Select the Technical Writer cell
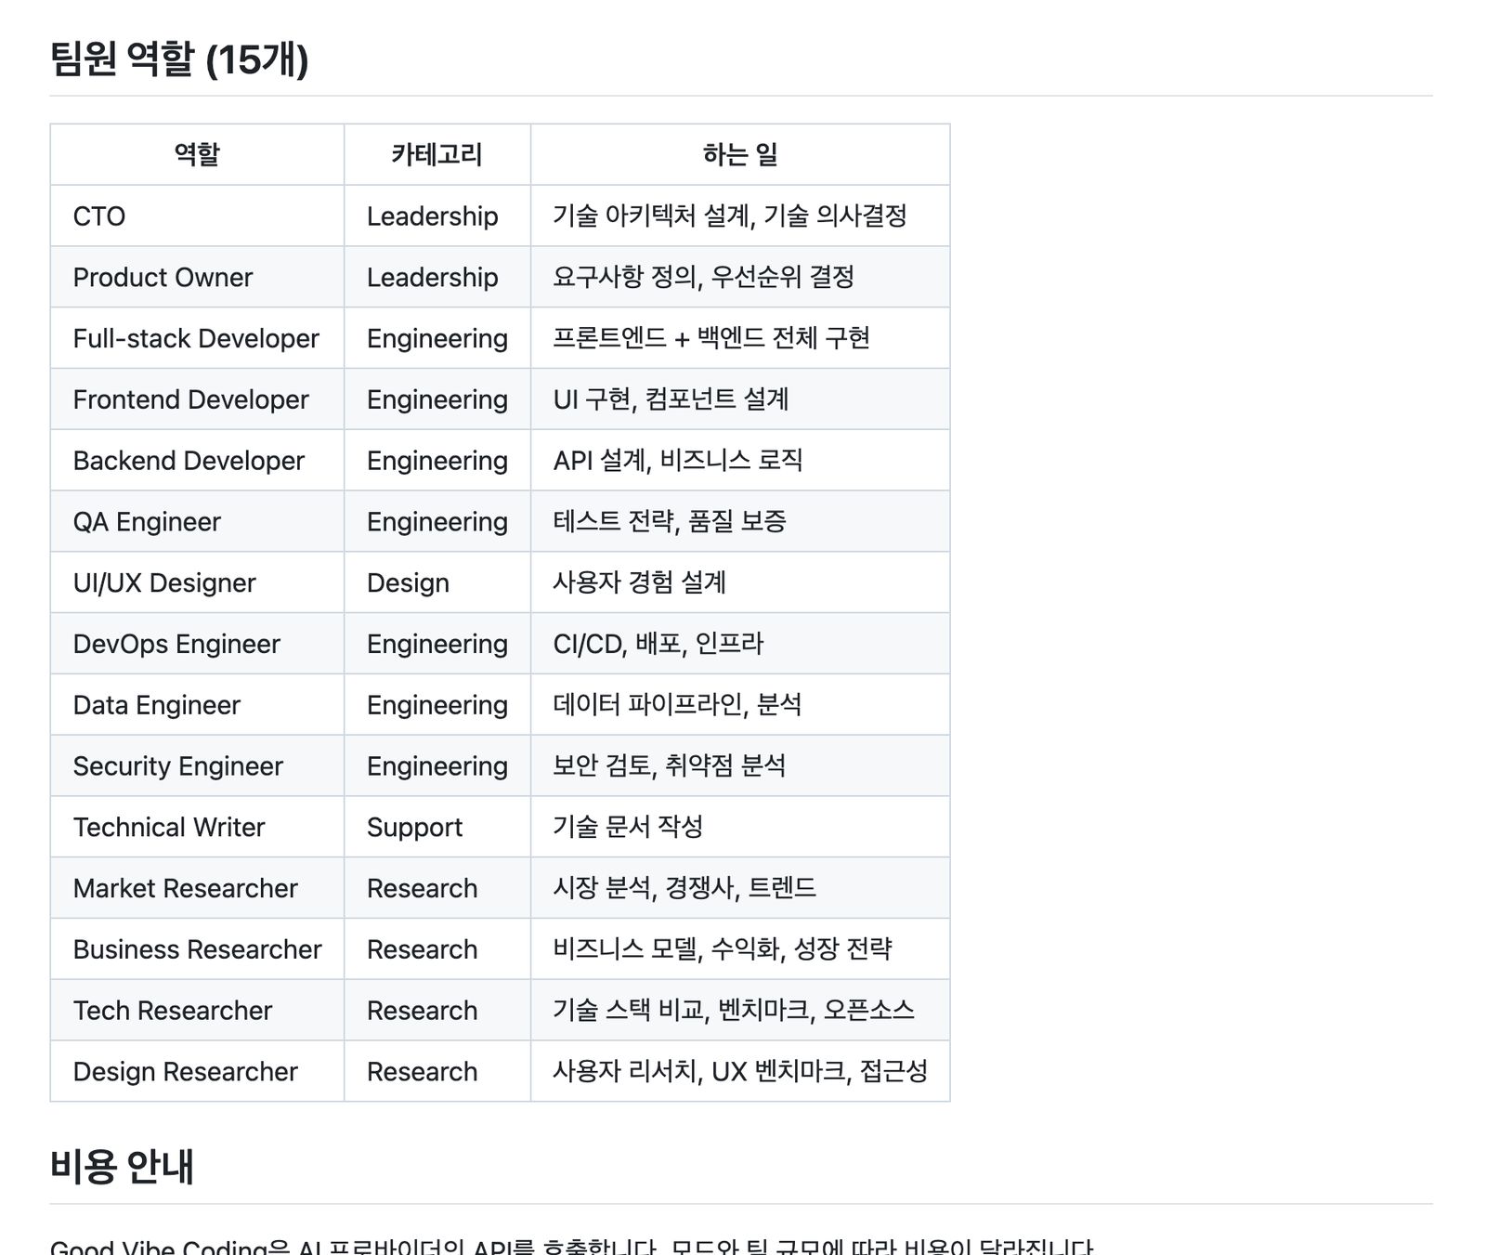This screenshot has width=1486, height=1255. coord(197,827)
